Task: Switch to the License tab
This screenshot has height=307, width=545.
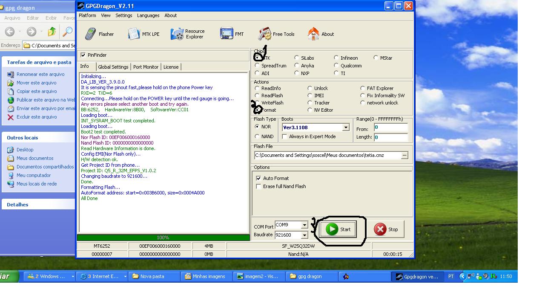Action: [x=171, y=67]
